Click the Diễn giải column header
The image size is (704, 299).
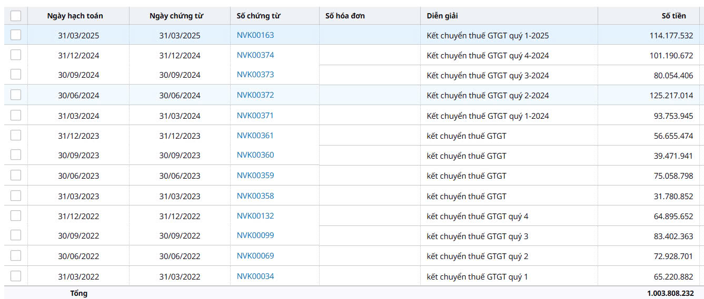tap(442, 16)
